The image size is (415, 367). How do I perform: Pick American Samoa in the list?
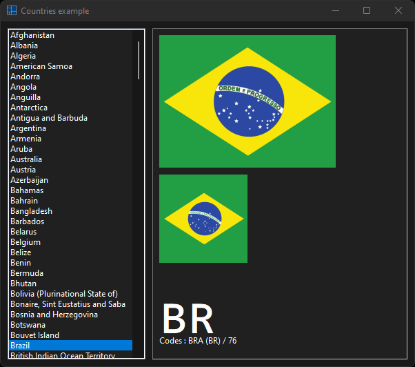pyautogui.click(x=71, y=66)
